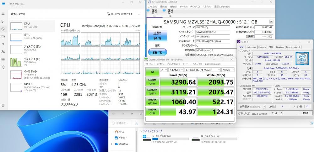The image size is (314, 152).
Task: Open Details list icon in Task Manager
Action: tap(3, 60)
